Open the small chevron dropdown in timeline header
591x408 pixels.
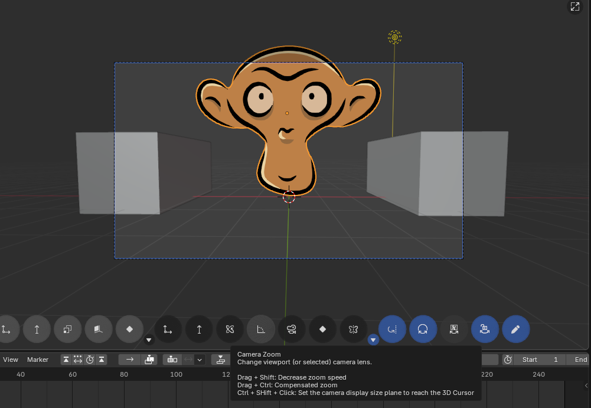[200, 360]
